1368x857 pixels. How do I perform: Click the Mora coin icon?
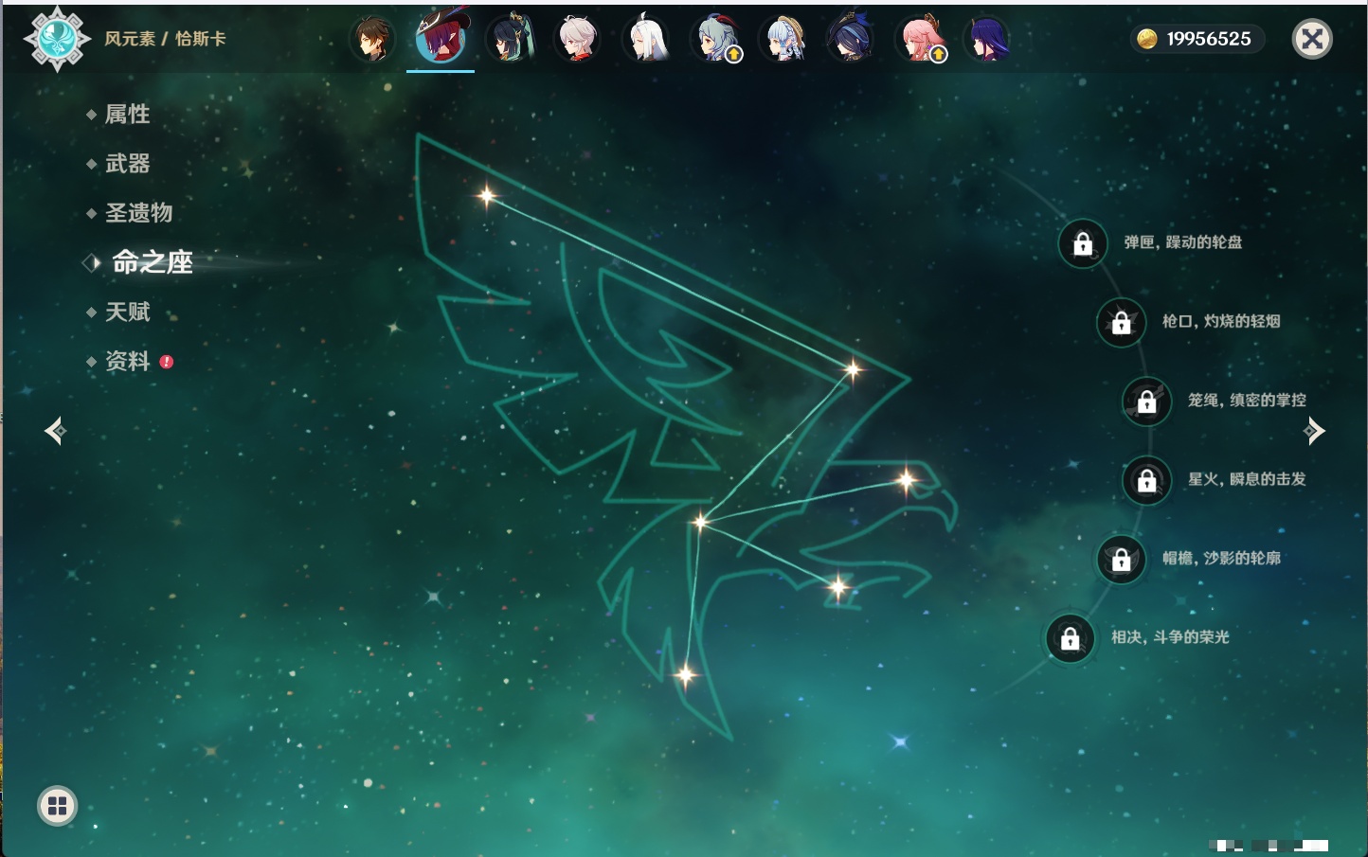click(1146, 39)
